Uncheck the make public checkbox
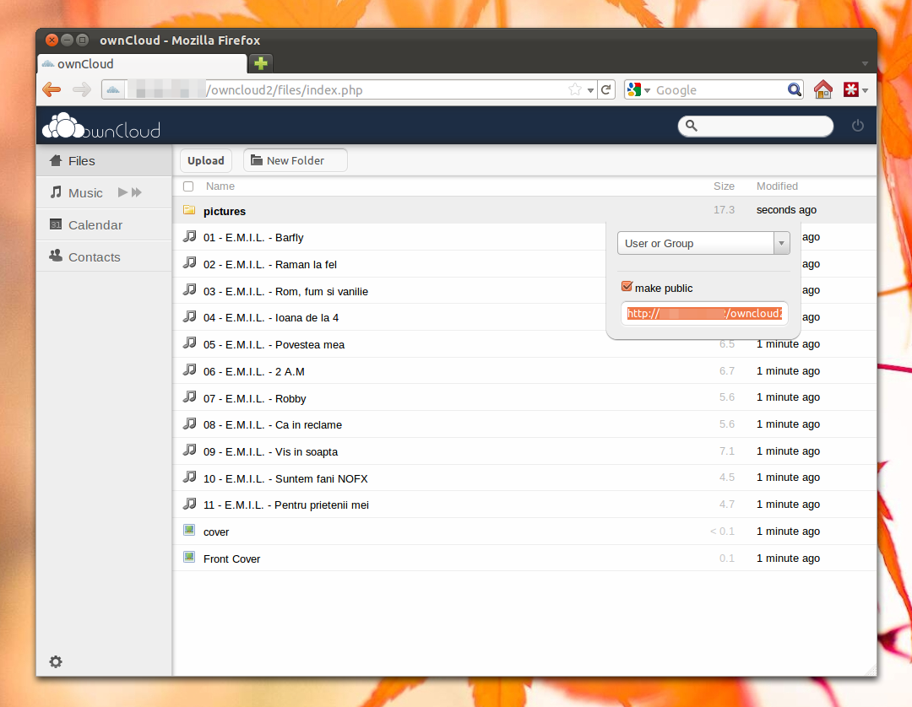Screen dimensions: 912x707 627,286
